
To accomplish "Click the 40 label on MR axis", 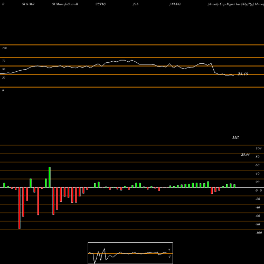I will 258,174.
